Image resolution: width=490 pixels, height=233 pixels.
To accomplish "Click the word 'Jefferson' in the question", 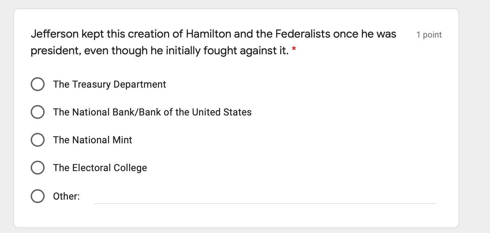I will [55, 34].
